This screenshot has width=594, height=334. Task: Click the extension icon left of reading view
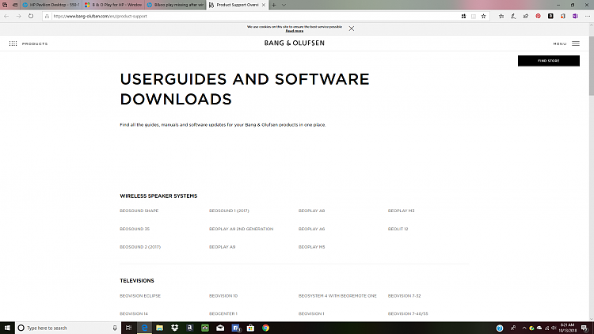click(463, 17)
